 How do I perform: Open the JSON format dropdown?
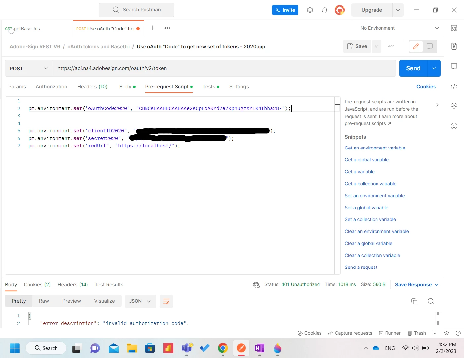(x=140, y=301)
